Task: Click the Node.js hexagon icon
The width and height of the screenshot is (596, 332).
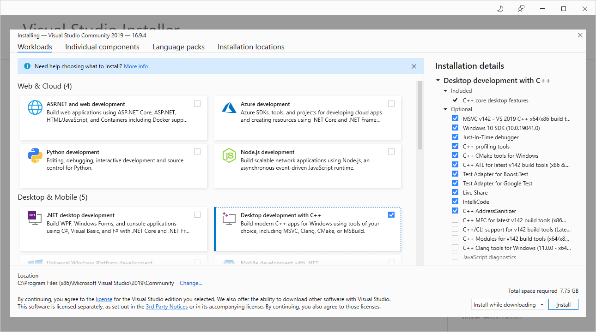Action: pos(229,155)
